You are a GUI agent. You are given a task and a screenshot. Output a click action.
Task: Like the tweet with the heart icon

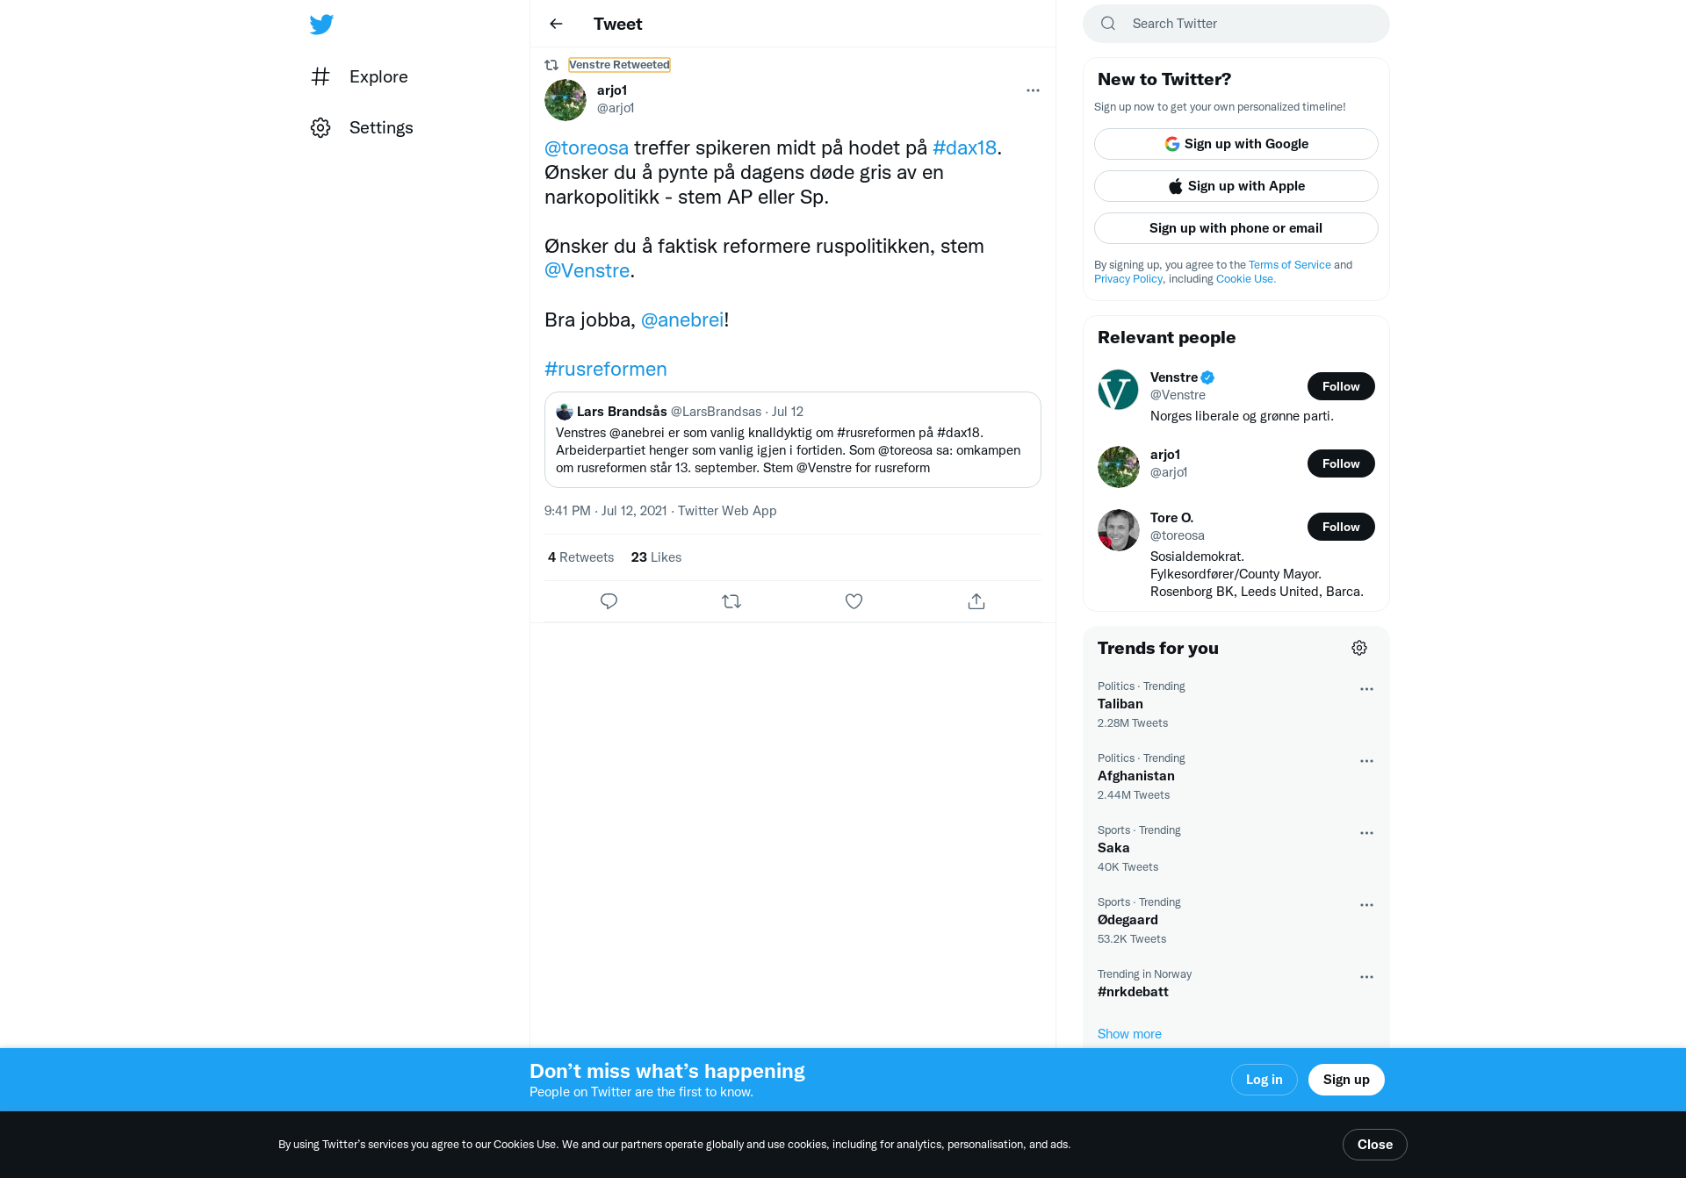click(854, 601)
